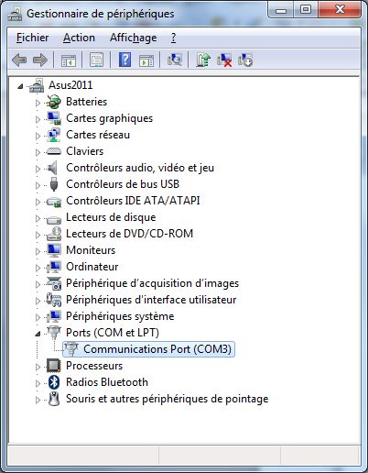368x473 pixels.
Task: Select Souris et autres périphériques de pointage
Action: point(168,399)
